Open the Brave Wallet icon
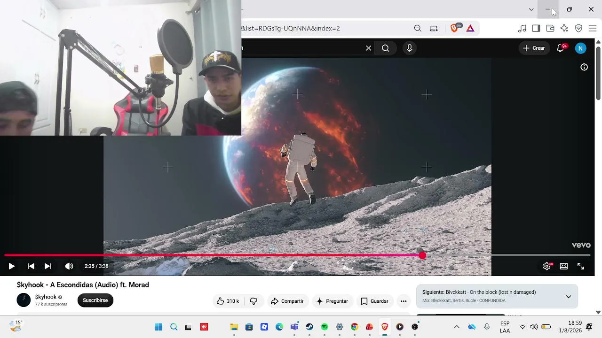 [x=550, y=28]
